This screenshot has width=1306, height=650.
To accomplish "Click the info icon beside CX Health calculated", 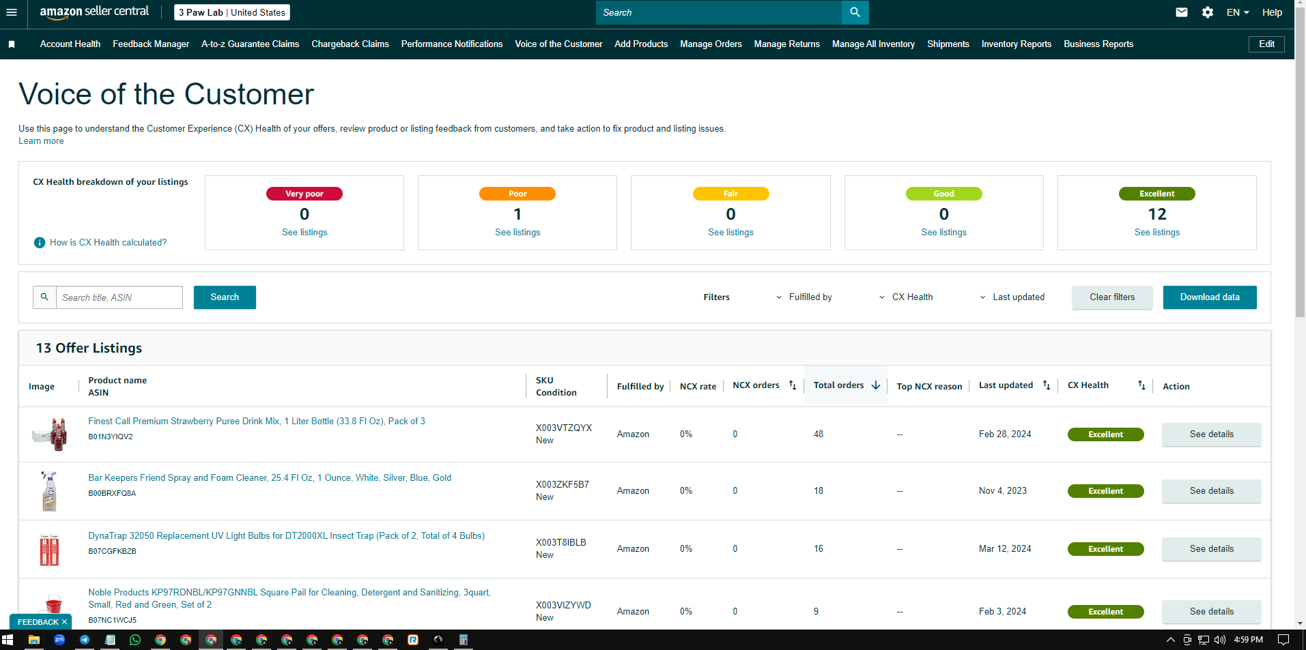I will coord(40,243).
